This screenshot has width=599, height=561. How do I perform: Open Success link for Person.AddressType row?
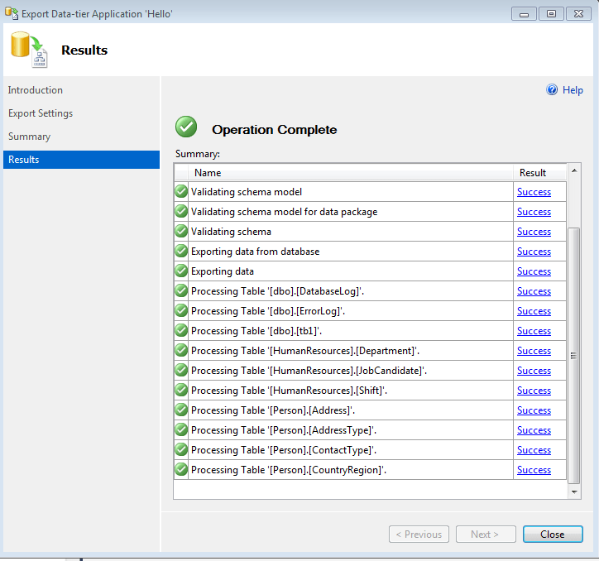(x=534, y=430)
